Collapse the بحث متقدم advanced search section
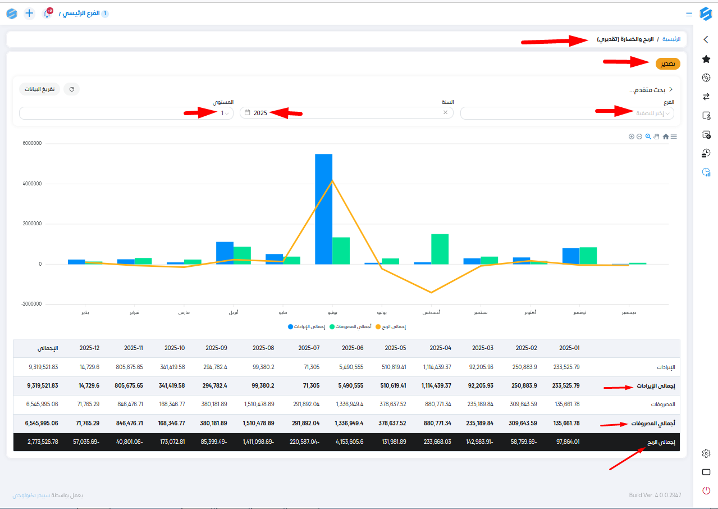This screenshot has height=509, width=718. pos(670,89)
